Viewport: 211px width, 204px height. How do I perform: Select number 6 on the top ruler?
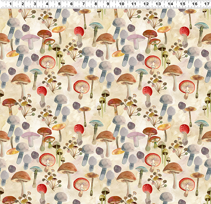pos(71,4)
